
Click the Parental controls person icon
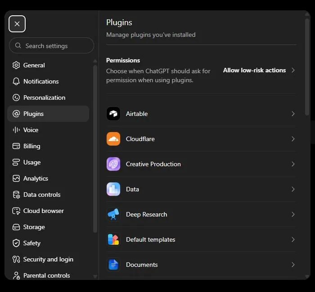(x=16, y=275)
